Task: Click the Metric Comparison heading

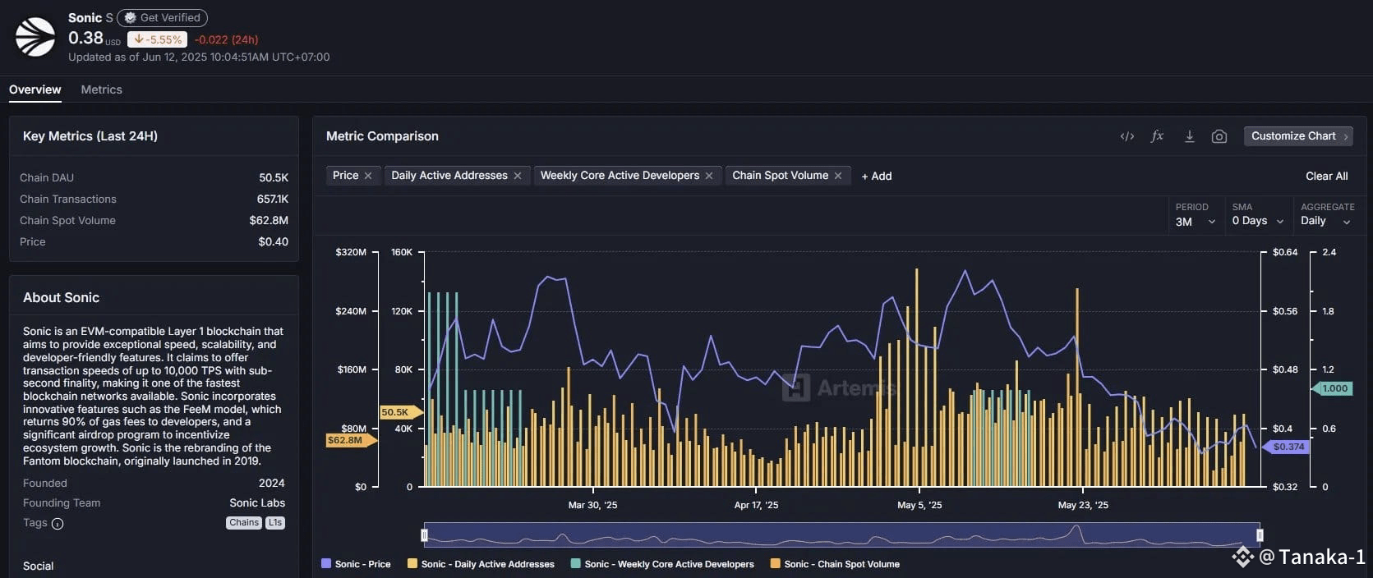Action: [382, 136]
